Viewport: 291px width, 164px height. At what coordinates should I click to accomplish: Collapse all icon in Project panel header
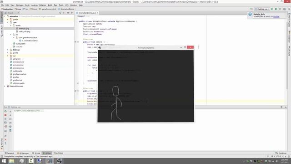64,13
